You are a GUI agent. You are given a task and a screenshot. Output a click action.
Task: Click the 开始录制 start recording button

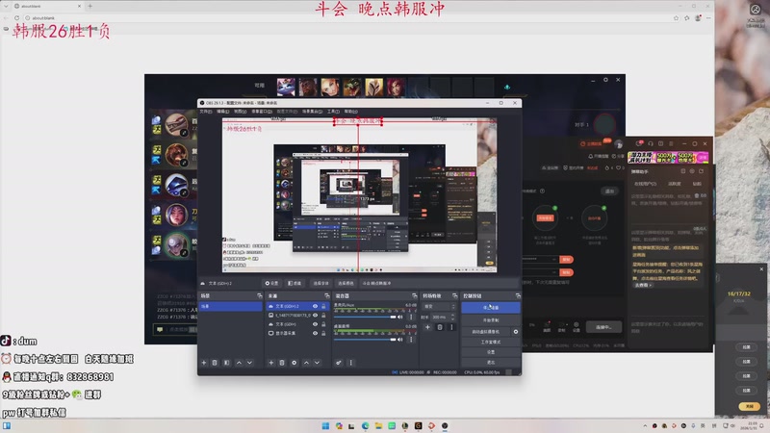click(489, 319)
